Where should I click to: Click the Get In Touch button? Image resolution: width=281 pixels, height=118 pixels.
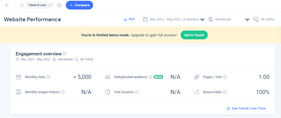click(x=194, y=35)
